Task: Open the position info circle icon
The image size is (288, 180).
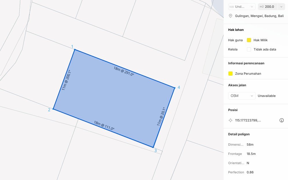Action: pyautogui.click(x=282, y=120)
